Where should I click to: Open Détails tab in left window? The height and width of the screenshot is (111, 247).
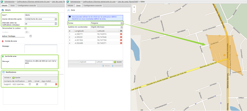4,6
